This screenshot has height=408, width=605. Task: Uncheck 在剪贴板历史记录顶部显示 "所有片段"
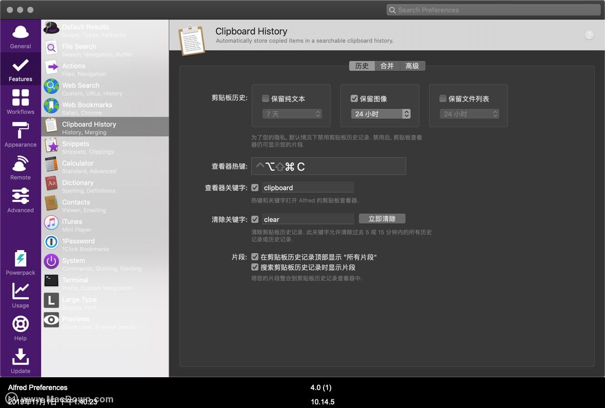click(255, 257)
